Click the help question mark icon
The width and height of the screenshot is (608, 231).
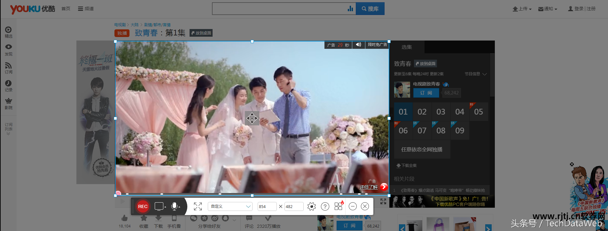coord(325,206)
